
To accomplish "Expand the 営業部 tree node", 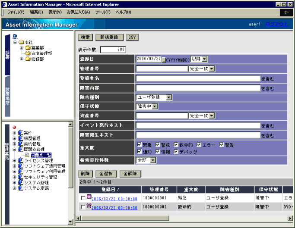I will coord(22,48).
